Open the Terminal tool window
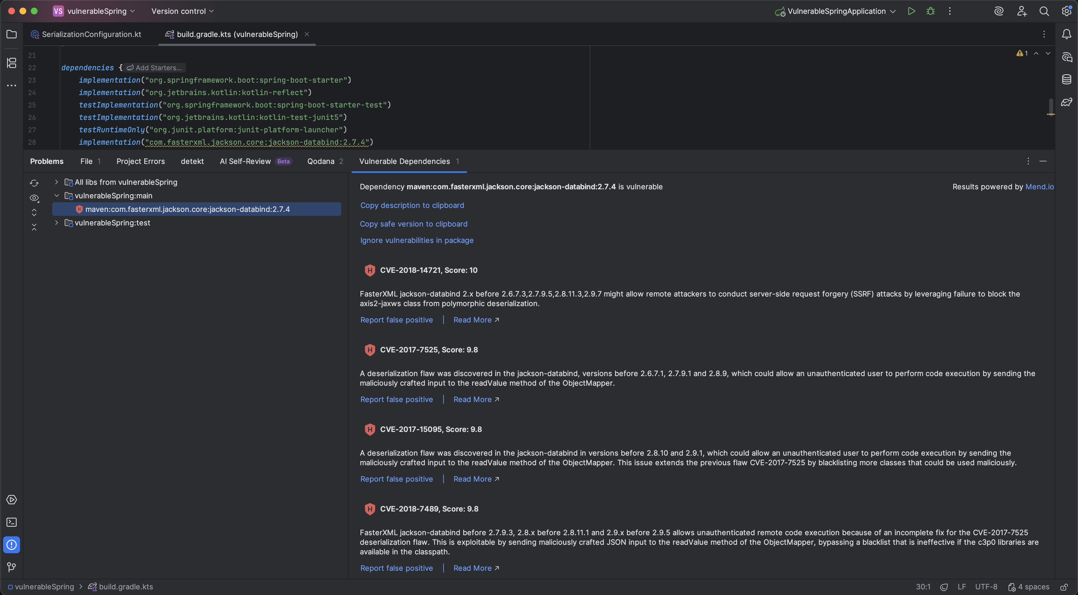The width and height of the screenshot is (1078, 595). coord(12,522)
